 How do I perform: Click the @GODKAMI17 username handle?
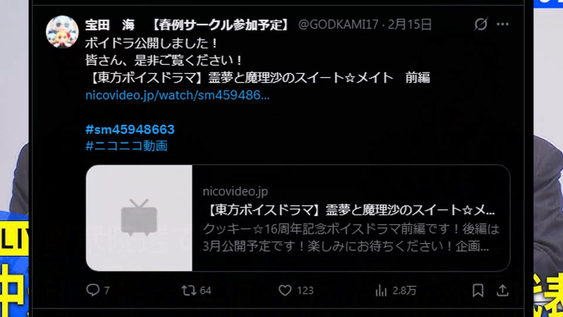(x=338, y=25)
